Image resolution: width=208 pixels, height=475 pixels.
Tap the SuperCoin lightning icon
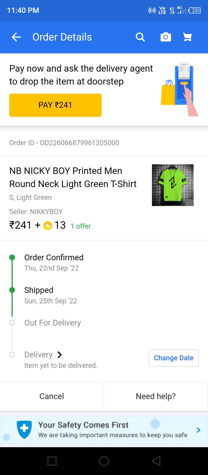48,225
